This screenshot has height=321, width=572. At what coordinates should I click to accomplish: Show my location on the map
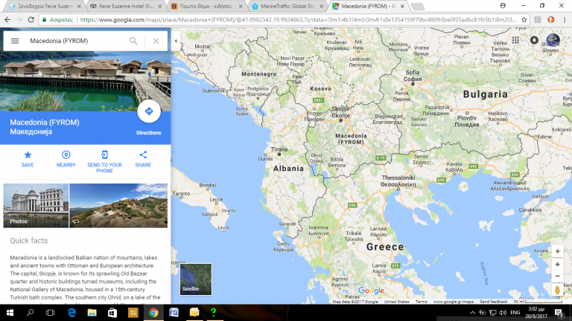tap(557, 251)
